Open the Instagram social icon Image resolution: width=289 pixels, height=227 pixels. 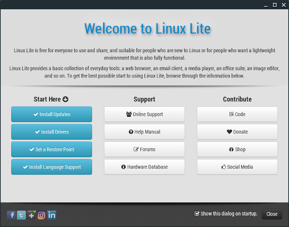(x=42, y=215)
